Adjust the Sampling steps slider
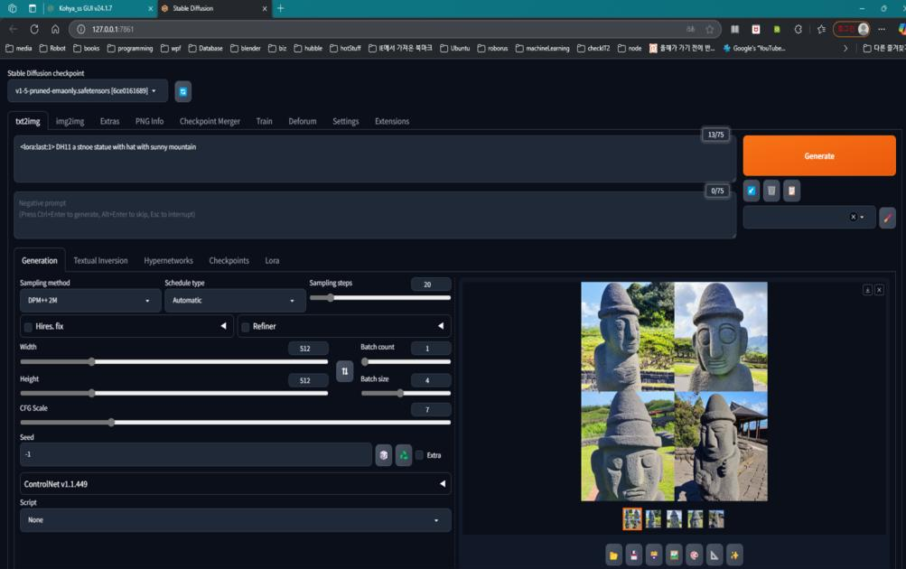The width and height of the screenshot is (906, 569). pyautogui.click(x=380, y=298)
